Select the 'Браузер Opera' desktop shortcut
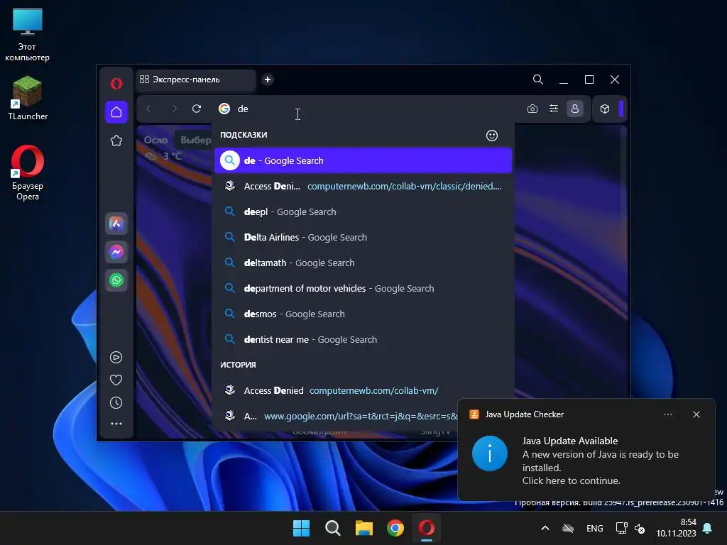Image resolution: width=727 pixels, height=545 pixels. click(x=28, y=173)
